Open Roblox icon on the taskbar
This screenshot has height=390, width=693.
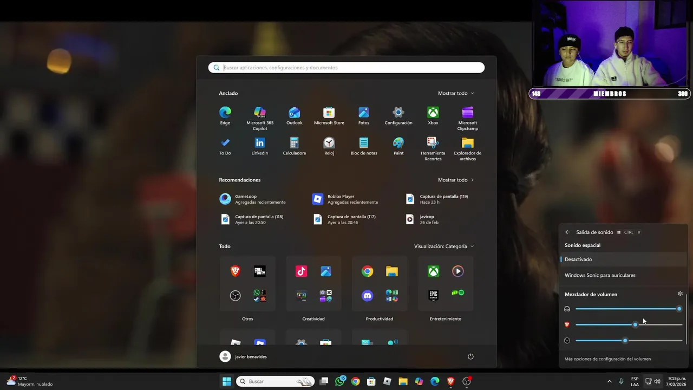(x=387, y=381)
